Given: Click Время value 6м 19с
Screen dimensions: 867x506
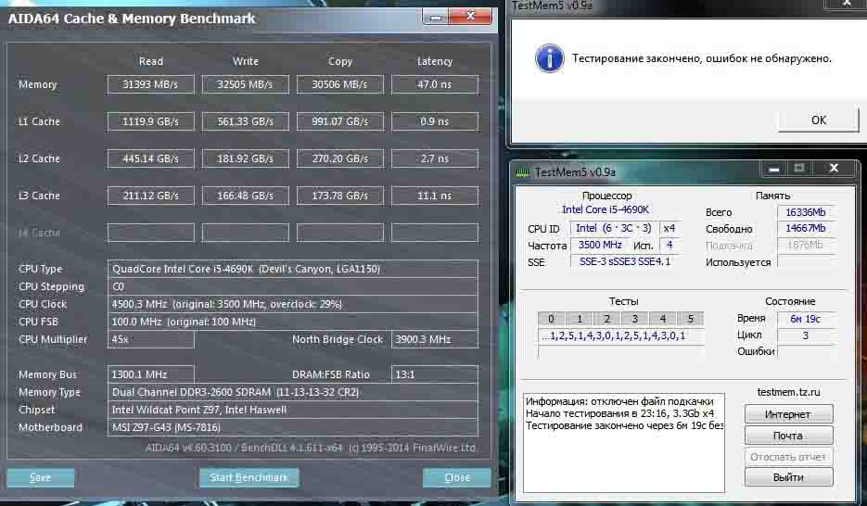Looking at the screenshot, I should pos(806,319).
